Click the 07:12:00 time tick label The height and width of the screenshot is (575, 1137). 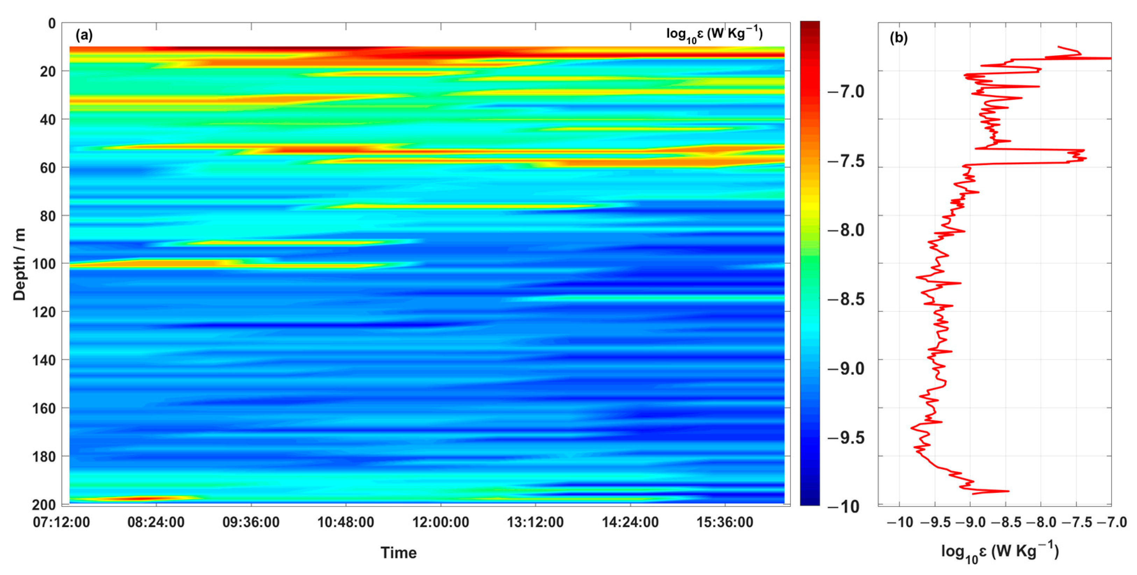click(x=61, y=523)
